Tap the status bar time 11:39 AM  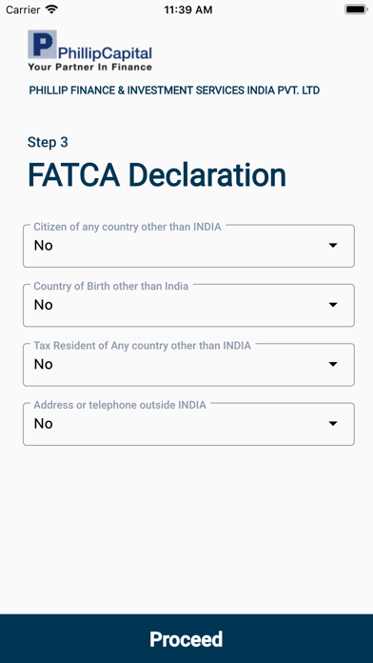click(188, 10)
